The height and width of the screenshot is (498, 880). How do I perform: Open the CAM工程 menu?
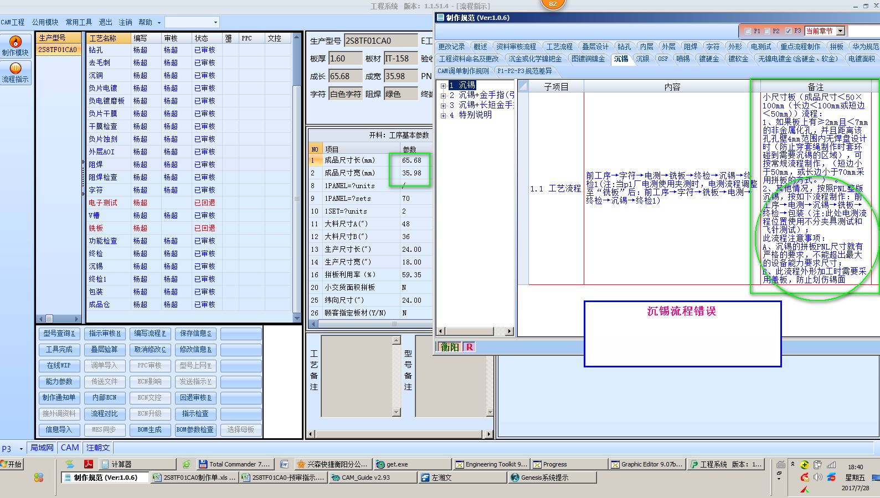point(12,22)
